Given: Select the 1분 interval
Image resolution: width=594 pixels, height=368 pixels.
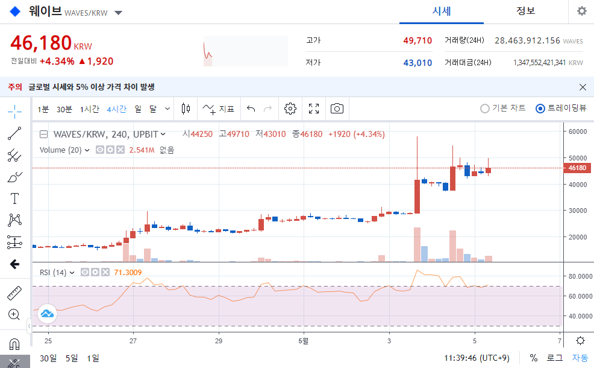Looking at the screenshot, I should [43, 109].
